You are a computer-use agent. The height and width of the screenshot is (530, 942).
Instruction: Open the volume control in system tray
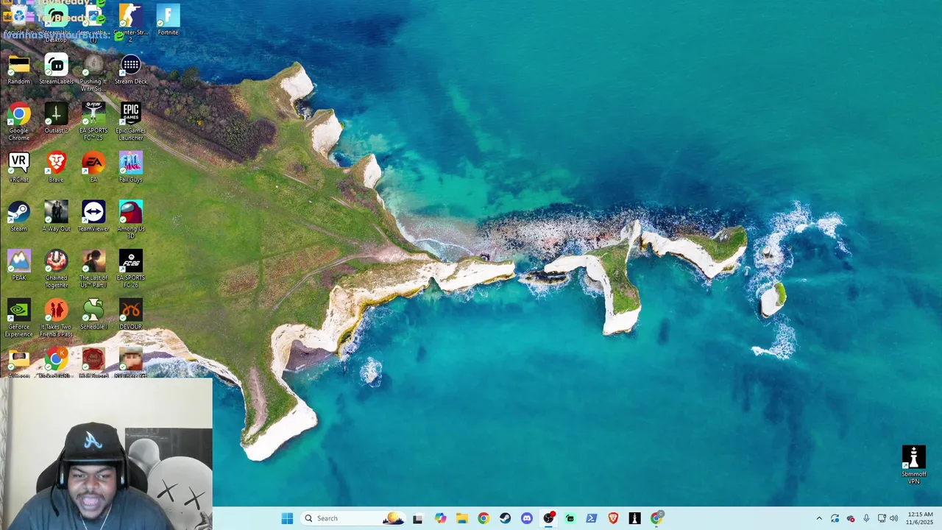893,518
